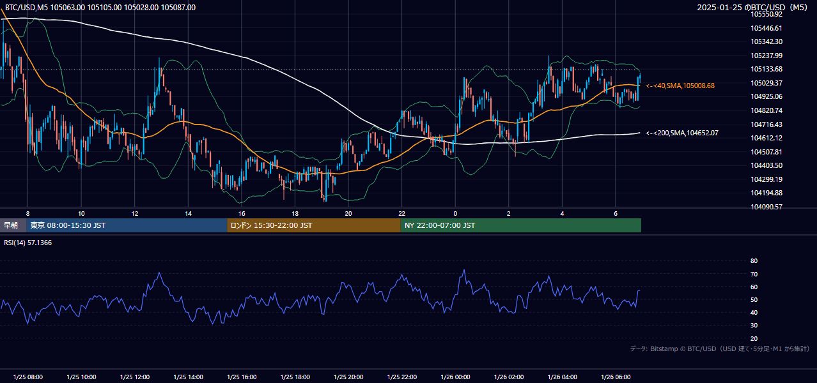Image resolution: width=817 pixels, height=383 pixels.
Task: Click the Bitstamp data source note
Action: click(720, 349)
